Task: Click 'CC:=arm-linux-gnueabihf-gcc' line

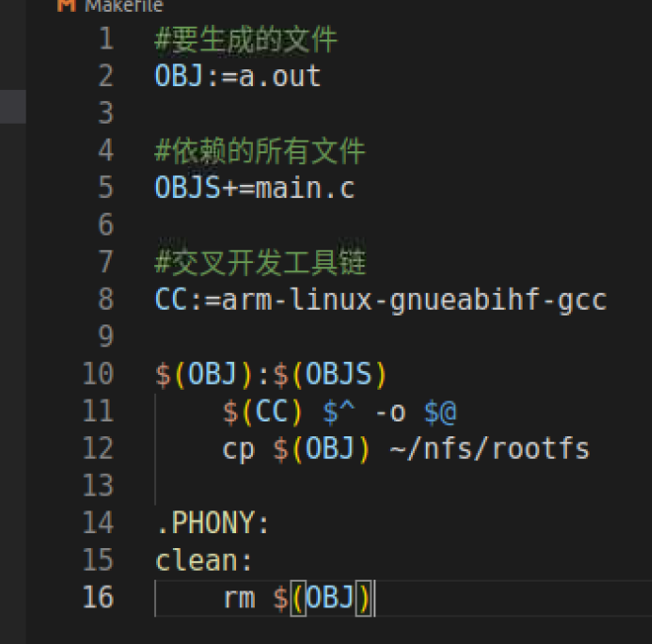Action: point(381,300)
